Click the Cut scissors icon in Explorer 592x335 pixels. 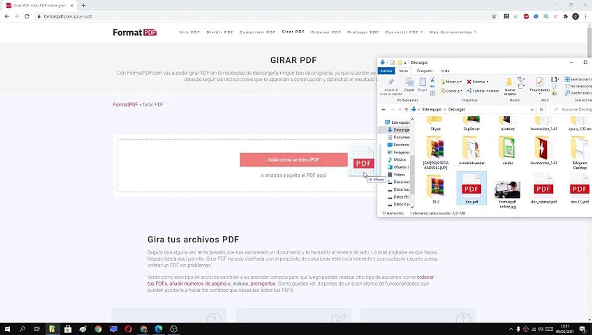pos(432,80)
